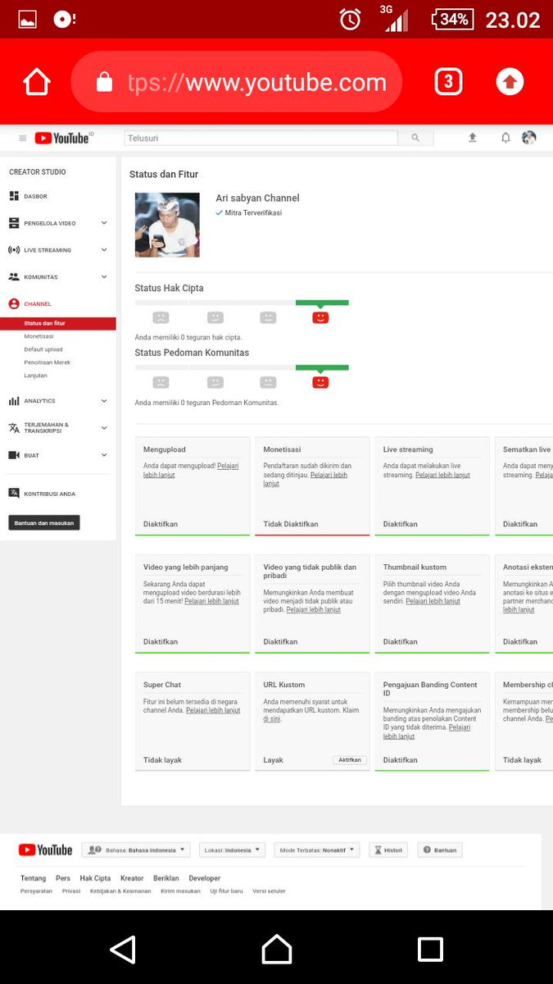Image resolution: width=553 pixels, height=984 pixels.
Task: Open the browser tabs counter
Action: point(448,82)
